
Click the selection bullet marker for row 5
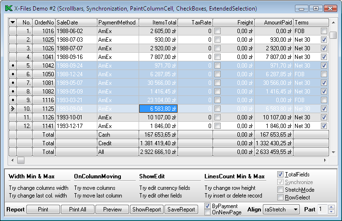(x=12, y=66)
